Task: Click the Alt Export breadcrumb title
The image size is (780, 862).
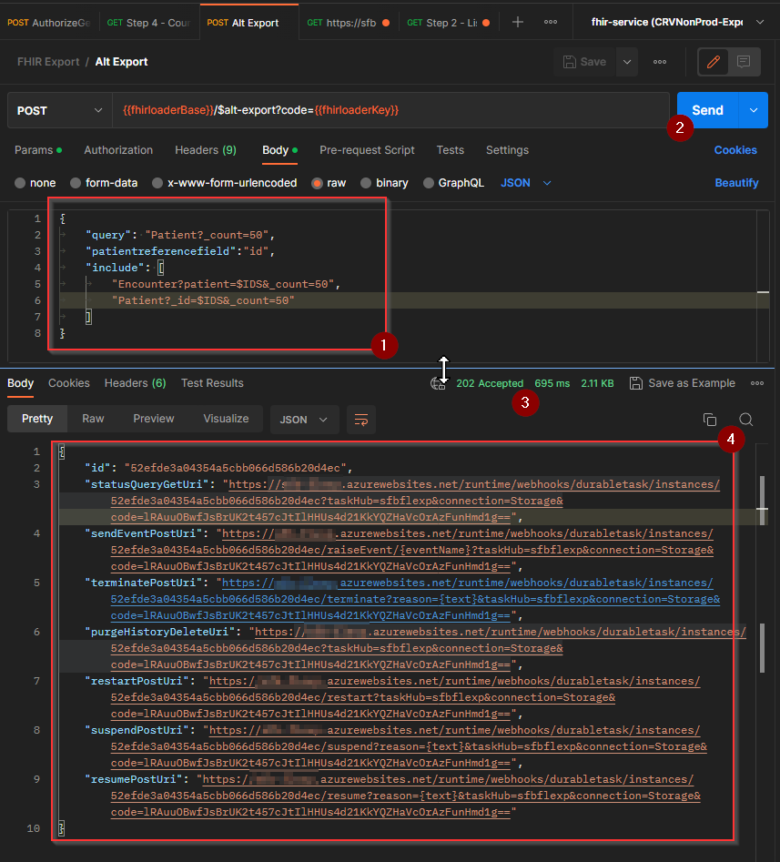Action: 121,62
